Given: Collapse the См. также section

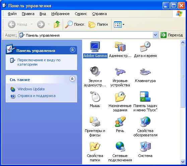Looking at the screenshot, I should pos(72,79).
